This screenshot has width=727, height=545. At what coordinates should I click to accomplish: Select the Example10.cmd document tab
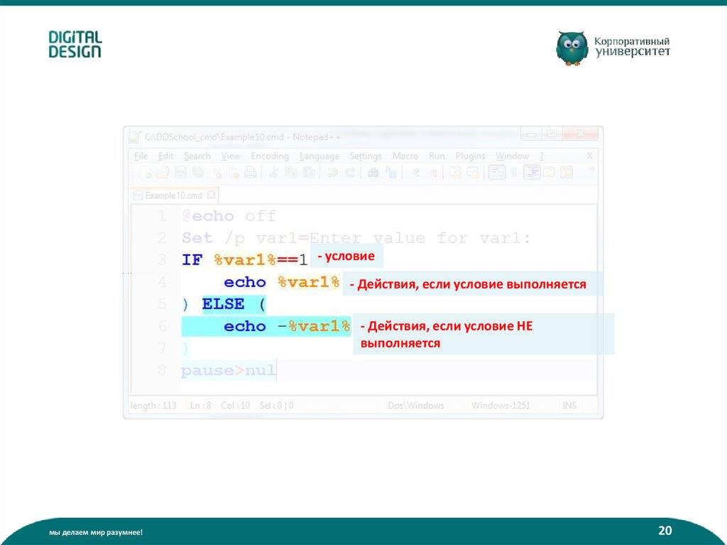[x=173, y=195]
